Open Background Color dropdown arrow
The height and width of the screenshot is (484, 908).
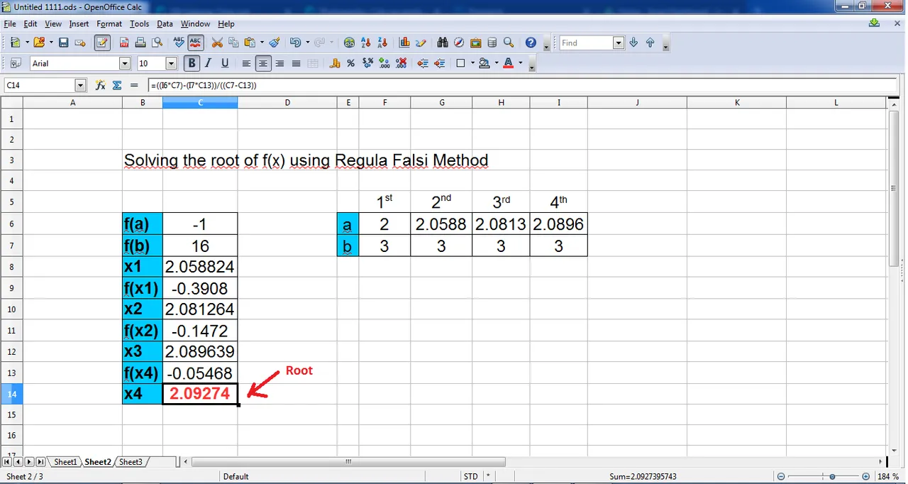[497, 64]
